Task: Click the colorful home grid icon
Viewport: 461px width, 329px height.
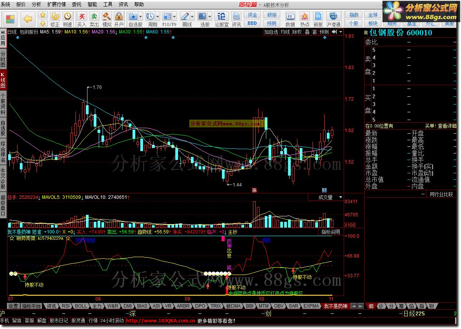Action: coord(10,19)
